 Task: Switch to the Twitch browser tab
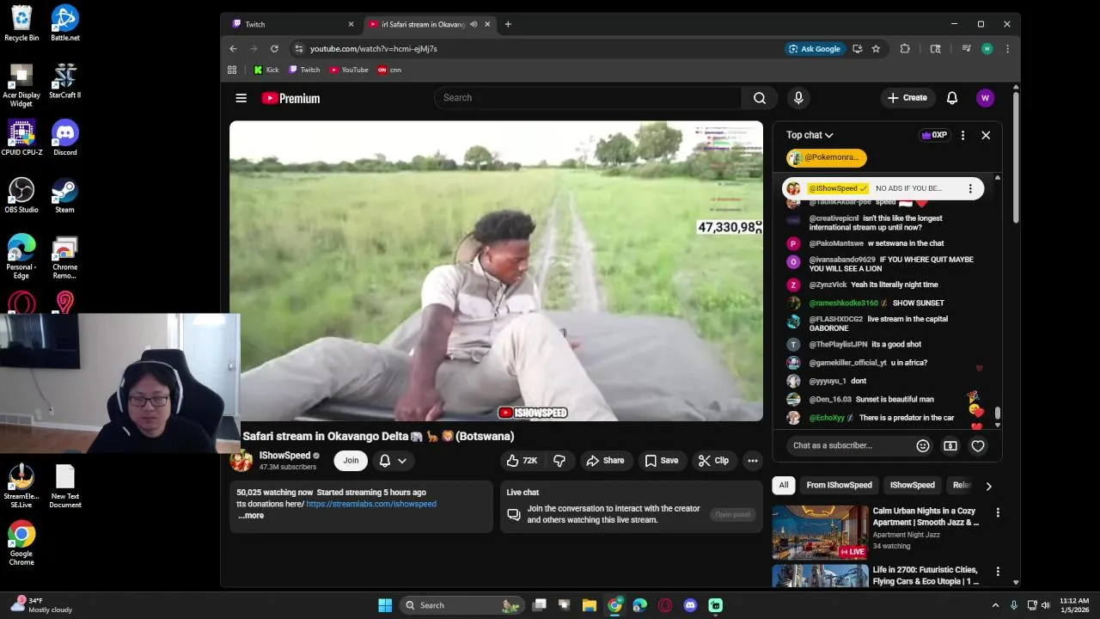(x=292, y=24)
